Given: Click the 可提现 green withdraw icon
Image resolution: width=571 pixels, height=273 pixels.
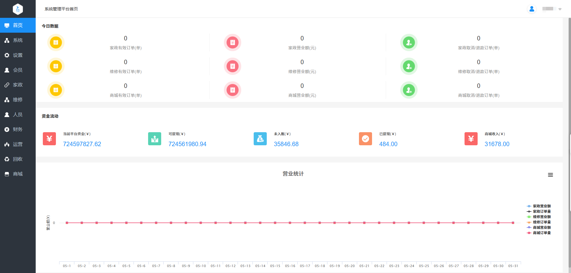Looking at the screenshot, I should tap(155, 139).
